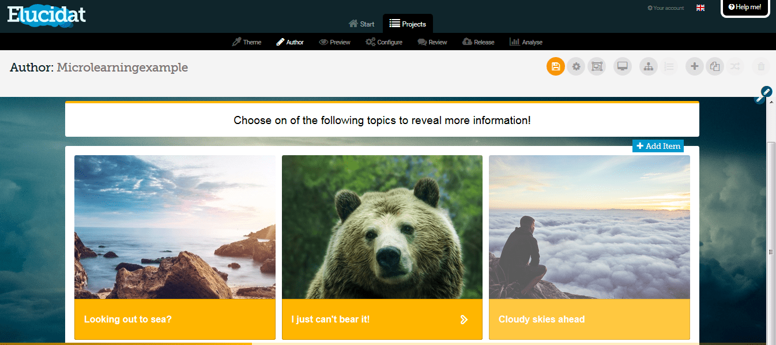Select the 'Looking out to sea?' caption
The height and width of the screenshot is (345, 776).
tap(128, 319)
